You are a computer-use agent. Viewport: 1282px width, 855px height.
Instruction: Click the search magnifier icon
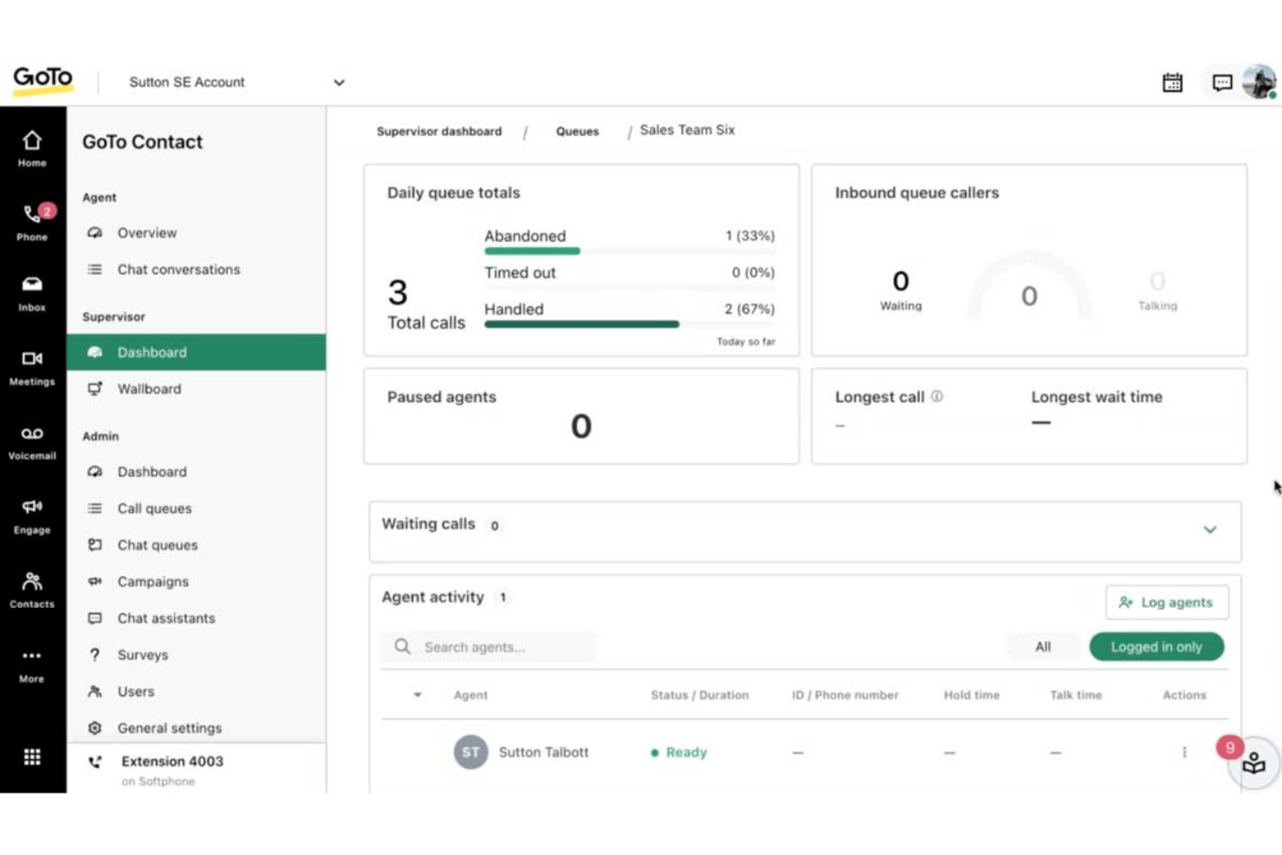tap(402, 646)
